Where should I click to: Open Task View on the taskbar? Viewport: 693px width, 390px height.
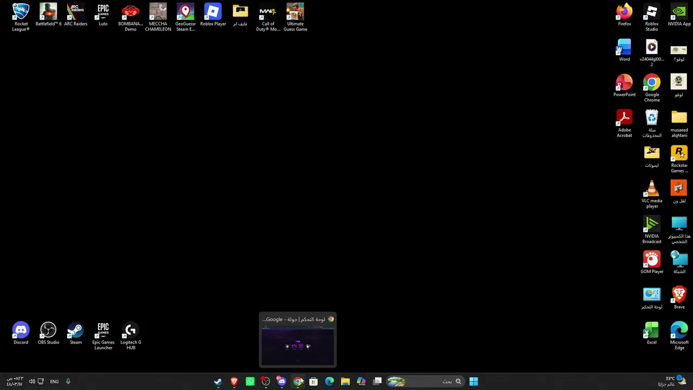(x=377, y=381)
